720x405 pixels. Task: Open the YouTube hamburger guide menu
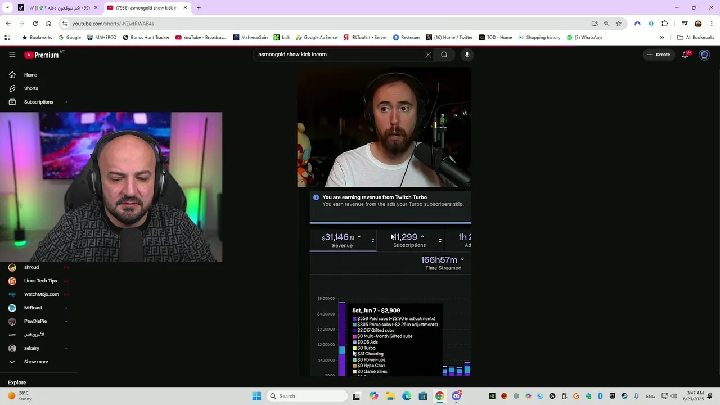point(12,55)
